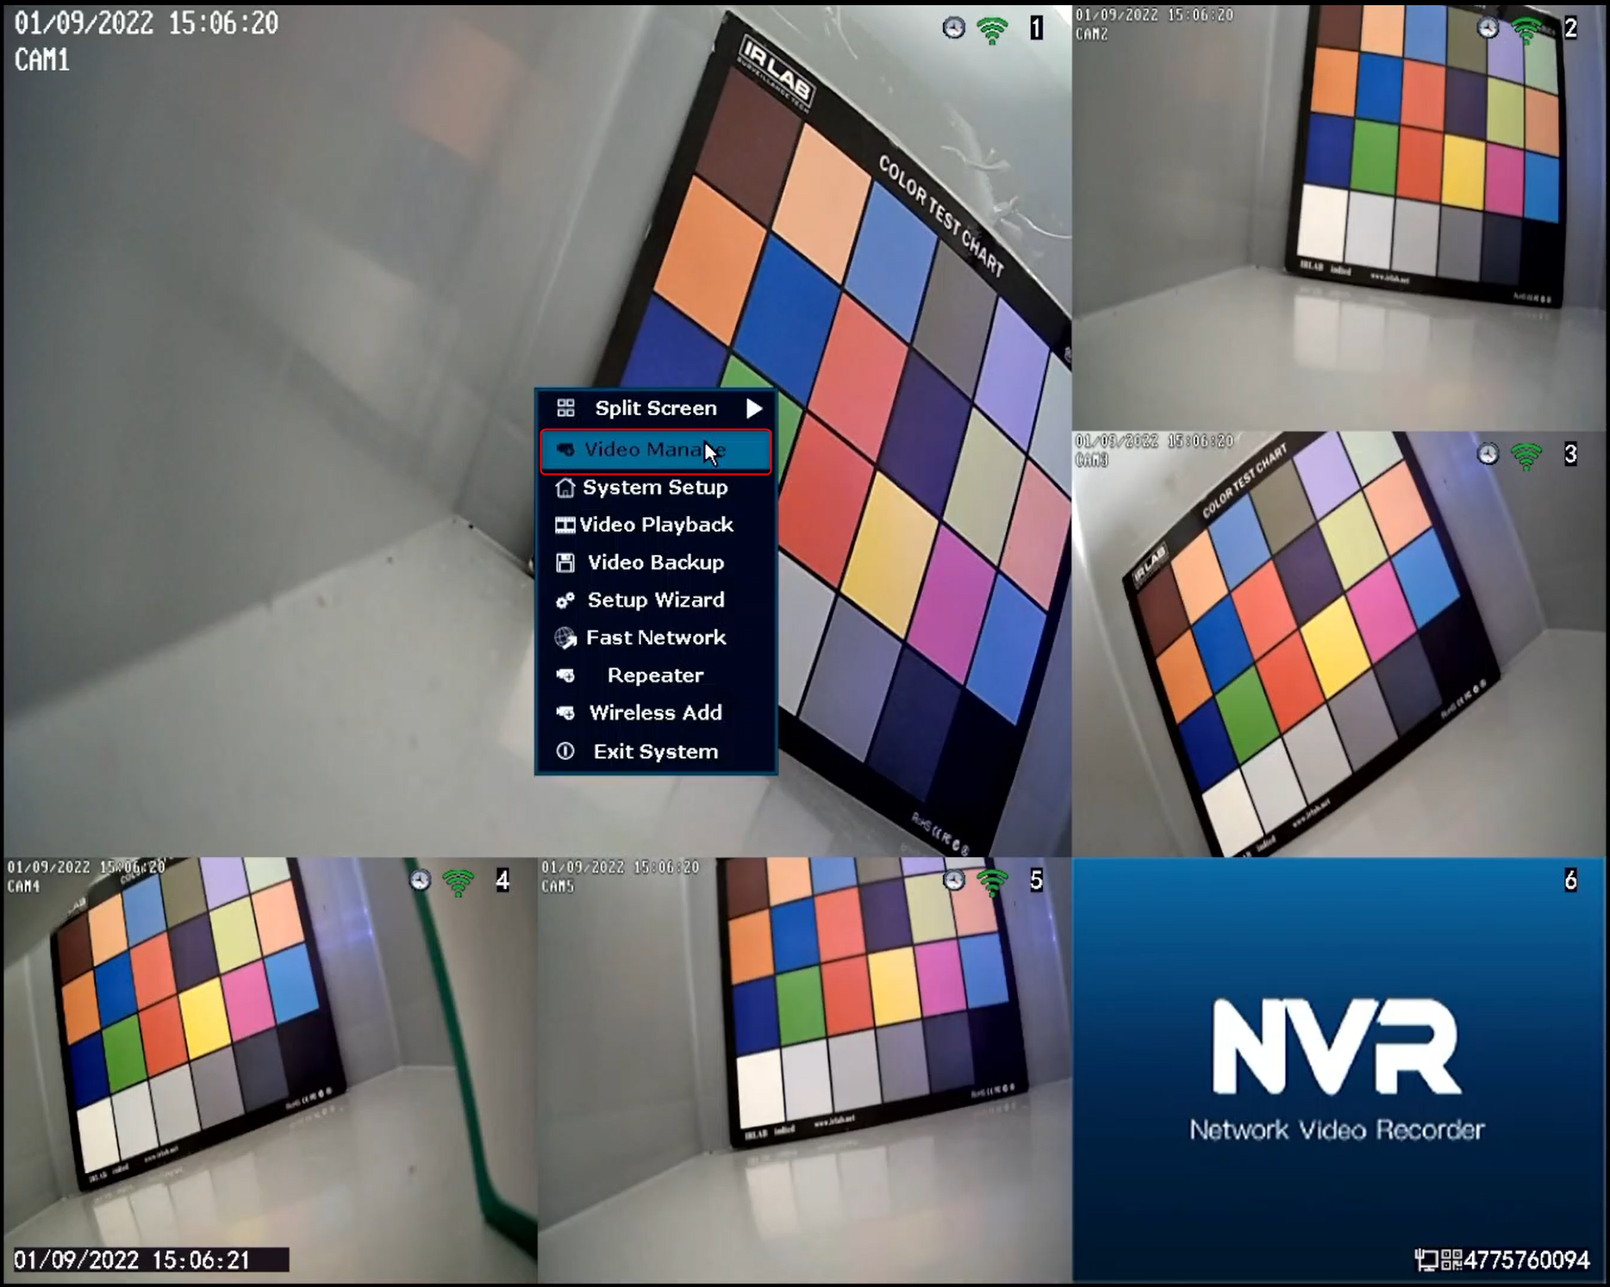This screenshot has height=1287, width=1610.
Task: Open Fast Network menu entry
Action: (656, 637)
